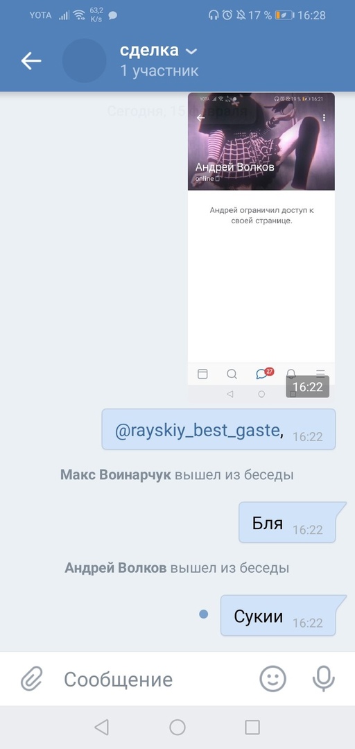
Task: Tap the microphone voice message icon
Action: (x=324, y=679)
